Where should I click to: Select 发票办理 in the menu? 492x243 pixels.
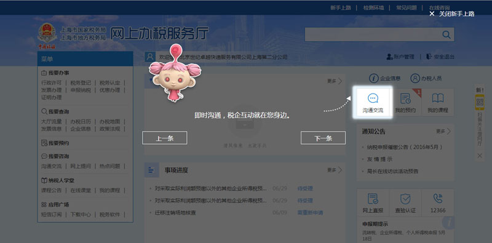pyautogui.click(x=52, y=90)
